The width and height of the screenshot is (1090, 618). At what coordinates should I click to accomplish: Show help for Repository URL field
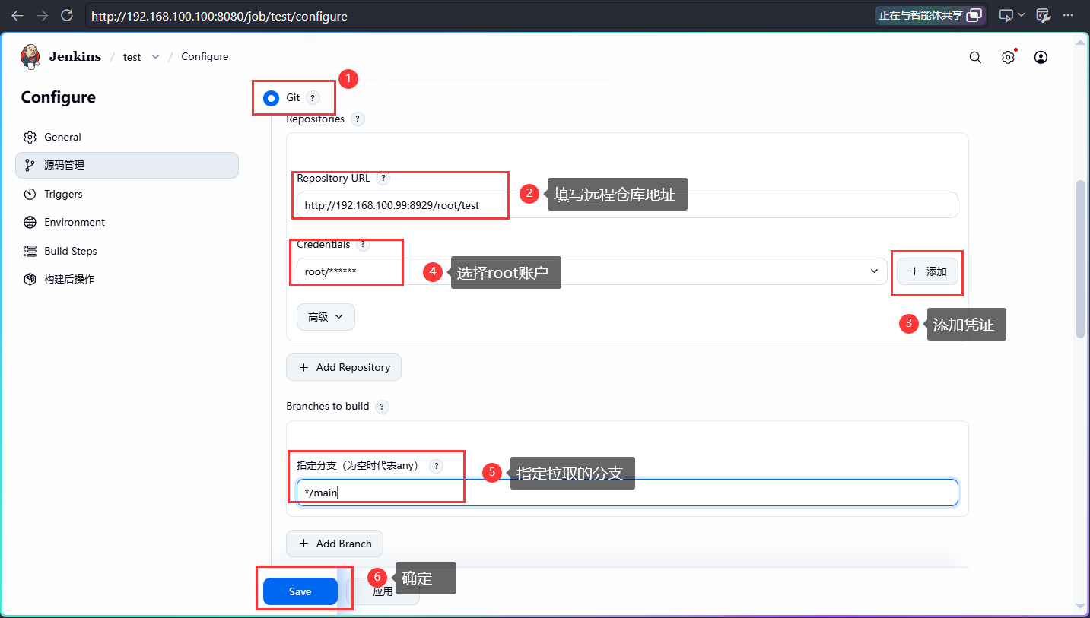(x=383, y=179)
